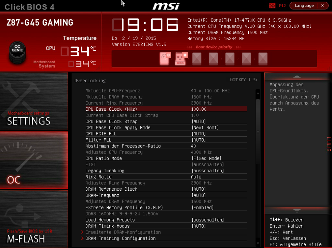
Task: Open the OC overclocking section
Action: click(x=34, y=160)
